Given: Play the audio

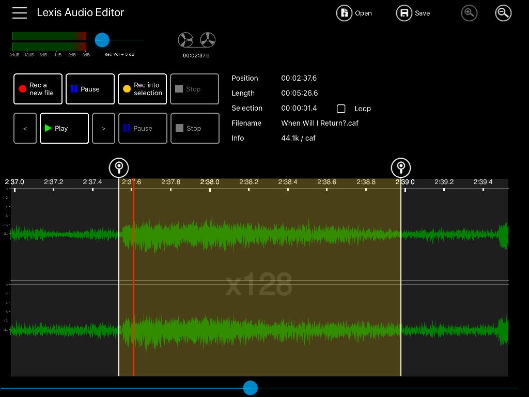Looking at the screenshot, I should (65, 128).
